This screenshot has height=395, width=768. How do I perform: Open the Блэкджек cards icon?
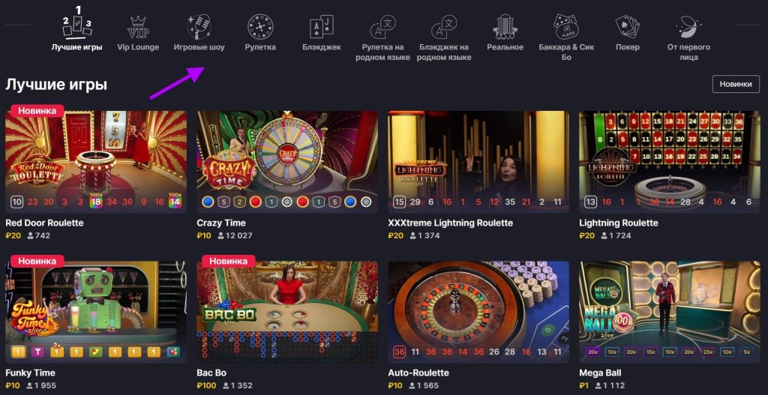pos(322,27)
